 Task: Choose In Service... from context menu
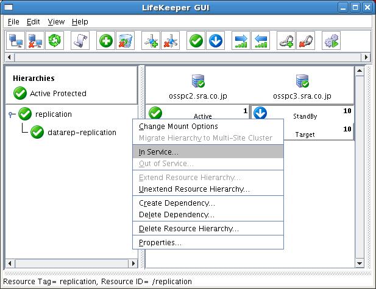tap(208, 151)
